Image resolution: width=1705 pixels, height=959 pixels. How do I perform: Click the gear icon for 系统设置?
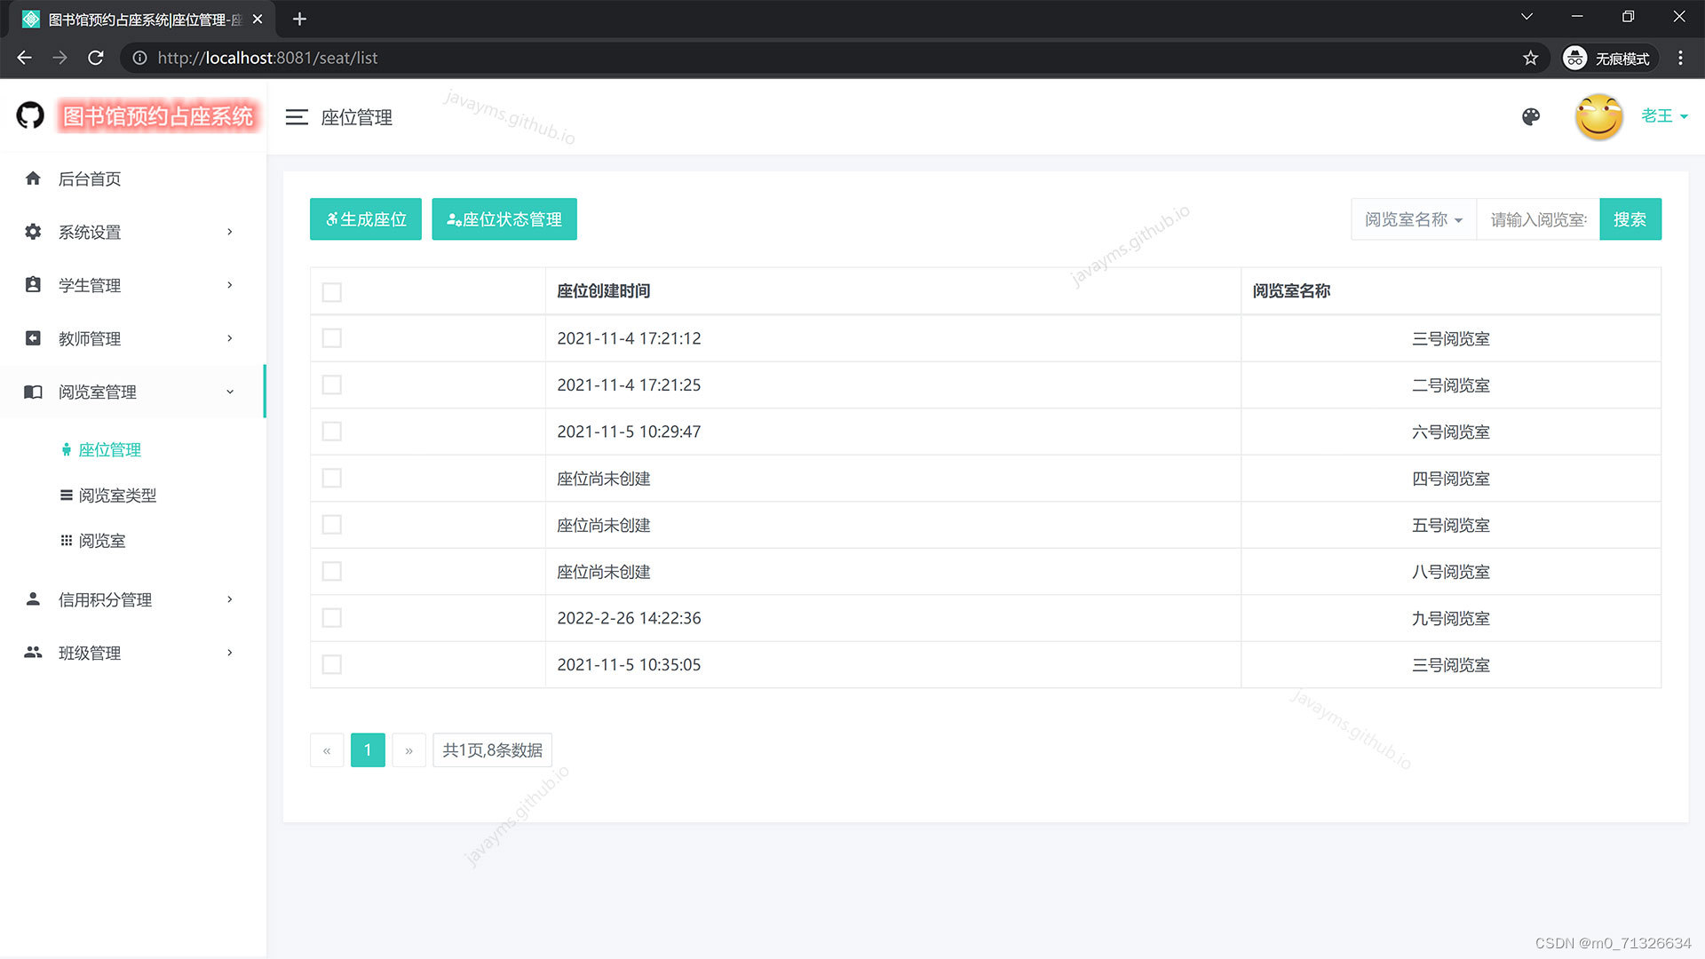coord(33,232)
